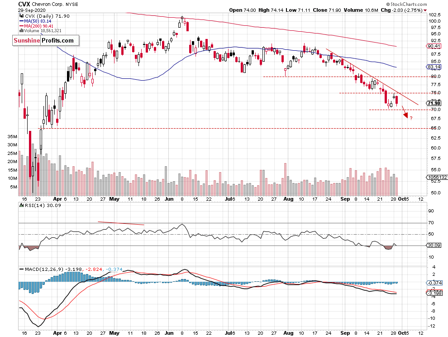Click the blue -0.374 value in MACD legend

pyautogui.click(x=114, y=270)
